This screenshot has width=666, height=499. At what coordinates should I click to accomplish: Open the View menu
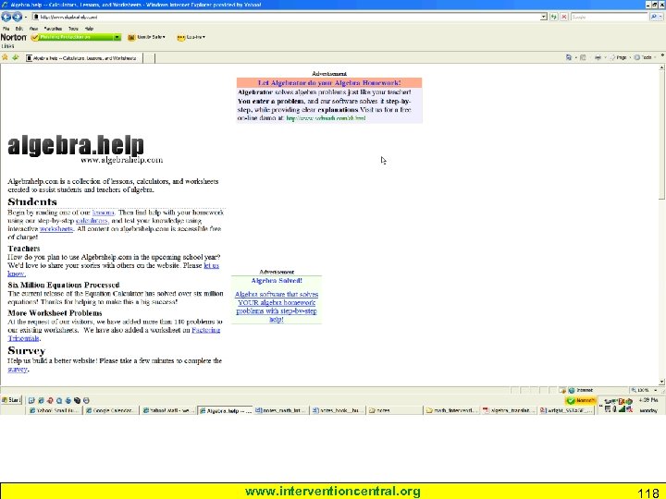[x=33, y=29]
